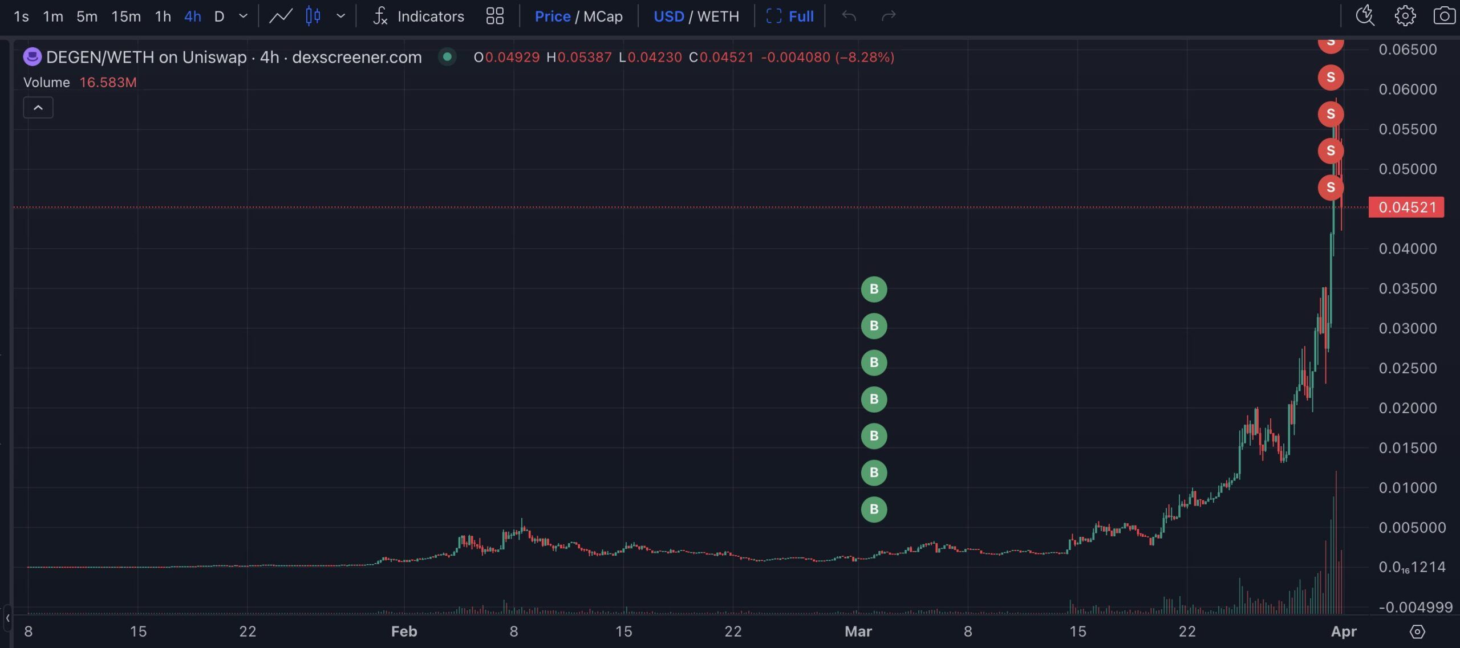The height and width of the screenshot is (648, 1460).
Task: Click the D daily timeframe button
Action: point(219,16)
